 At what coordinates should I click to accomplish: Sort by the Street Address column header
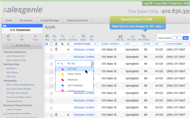(x=110, y=44)
